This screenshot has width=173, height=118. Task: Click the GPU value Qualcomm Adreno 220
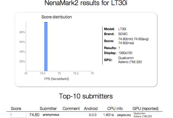130,60
